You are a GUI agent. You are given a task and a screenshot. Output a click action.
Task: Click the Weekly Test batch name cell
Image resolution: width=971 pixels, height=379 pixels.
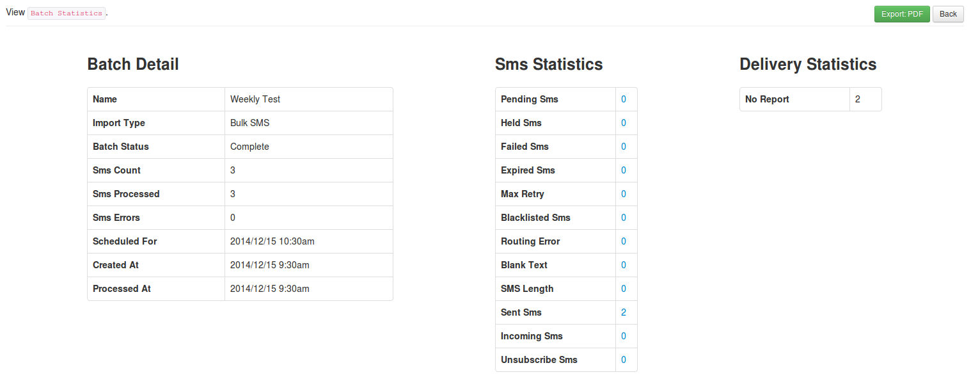pyautogui.click(x=255, y=99)
